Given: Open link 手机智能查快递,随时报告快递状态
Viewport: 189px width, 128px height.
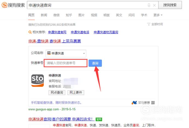Looking at the screenshot, I should (x=57, y=103).
